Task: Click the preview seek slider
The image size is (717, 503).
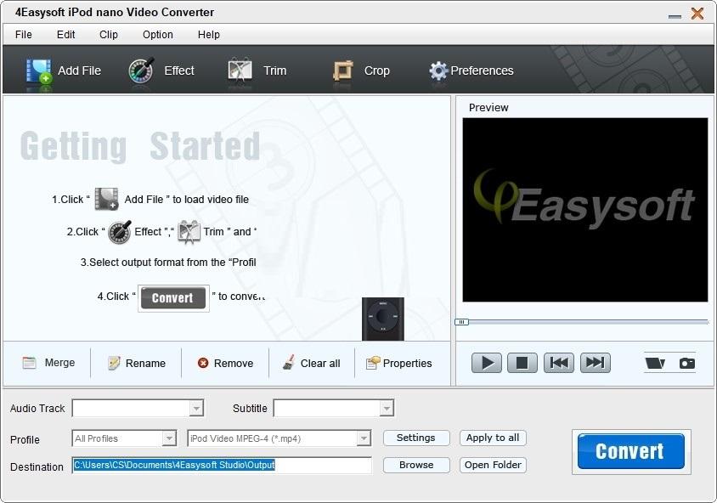Action: (584, 322)
